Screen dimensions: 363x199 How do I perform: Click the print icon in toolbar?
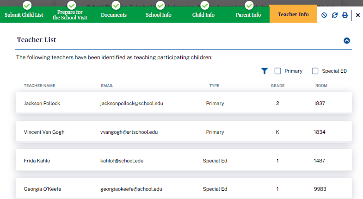coord(345,15)
